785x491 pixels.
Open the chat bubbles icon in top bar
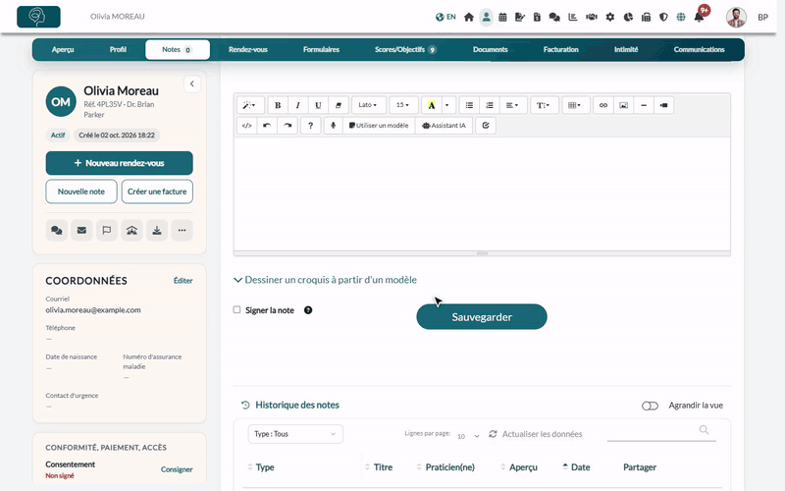point(554,17)
